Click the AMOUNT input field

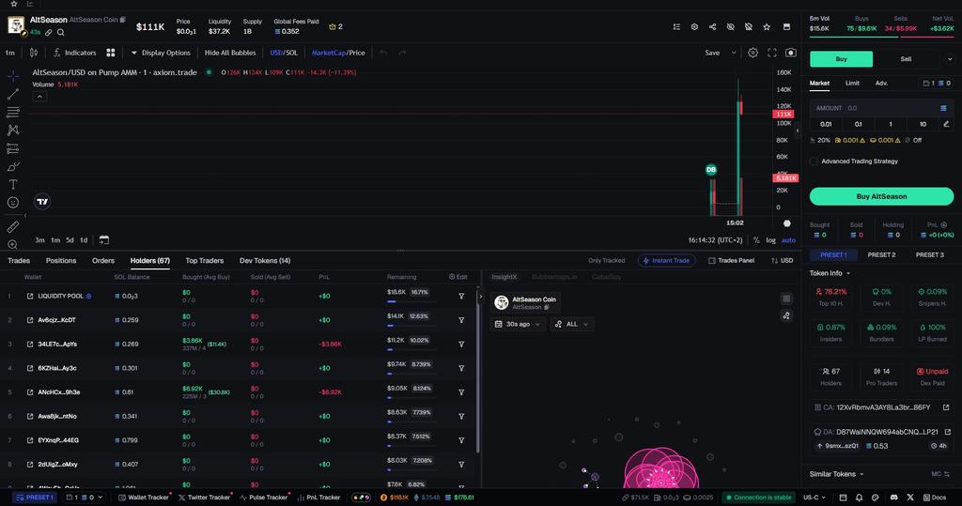[881, 108]
